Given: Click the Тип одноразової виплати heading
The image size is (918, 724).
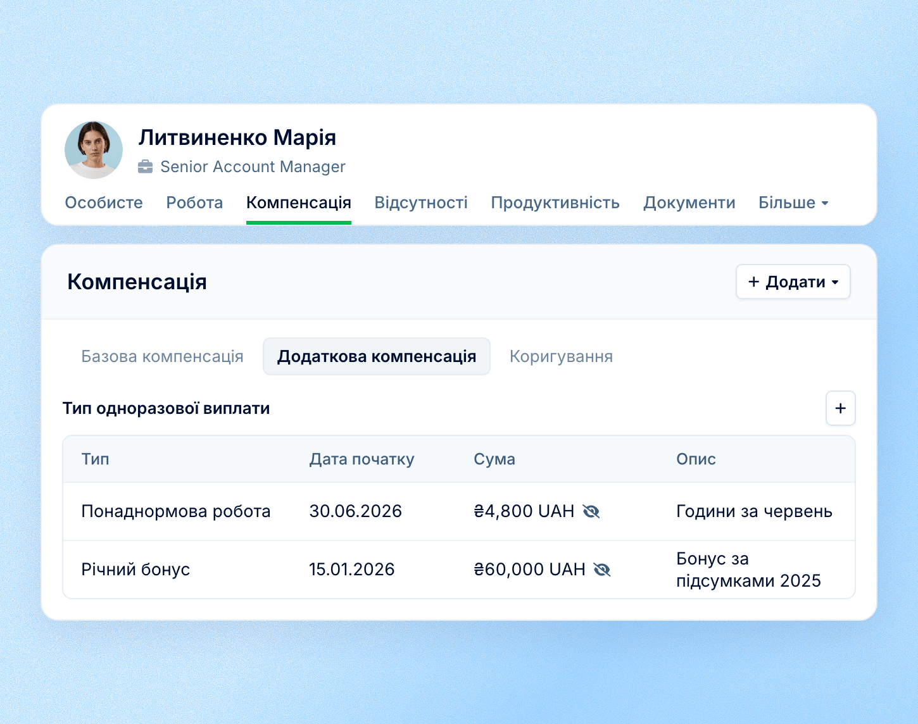Looking at the screenshot, I should tap(167, 408).
